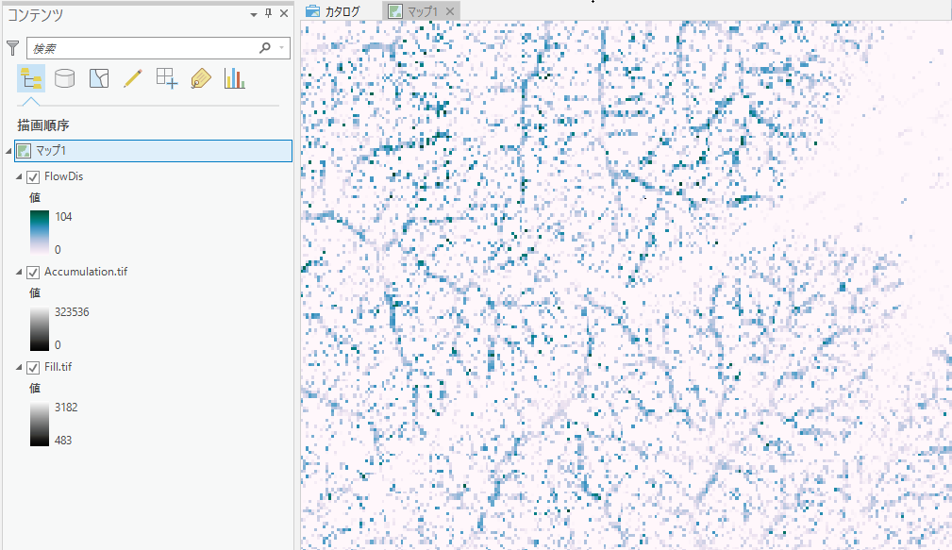
Task: Click the contents search input field
Action: [x=144, y=48]
